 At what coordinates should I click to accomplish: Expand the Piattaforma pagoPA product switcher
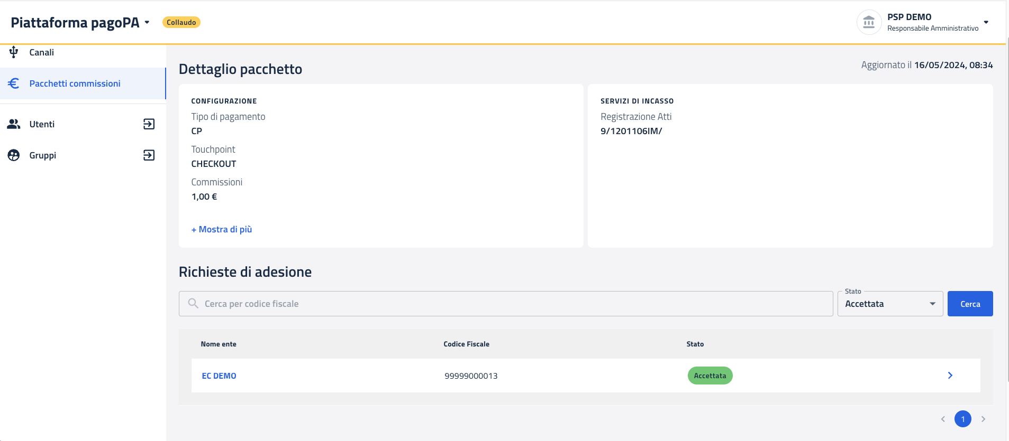[x=147, y=22]
